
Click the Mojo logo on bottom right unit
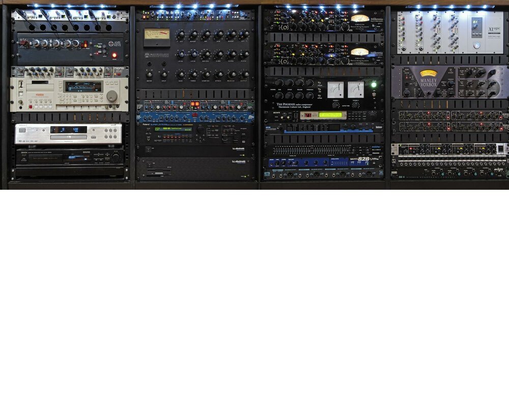[x=498, y=170]
